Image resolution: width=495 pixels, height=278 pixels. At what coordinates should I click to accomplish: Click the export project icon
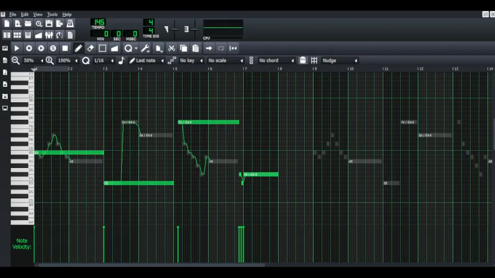click(x=59, y=24)
